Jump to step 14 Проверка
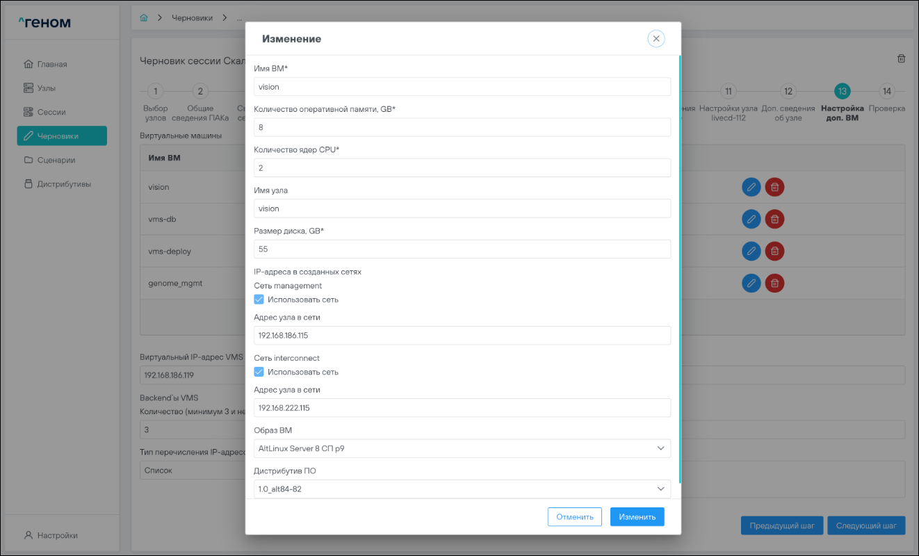The image size is (919, 556). [886, 91]
